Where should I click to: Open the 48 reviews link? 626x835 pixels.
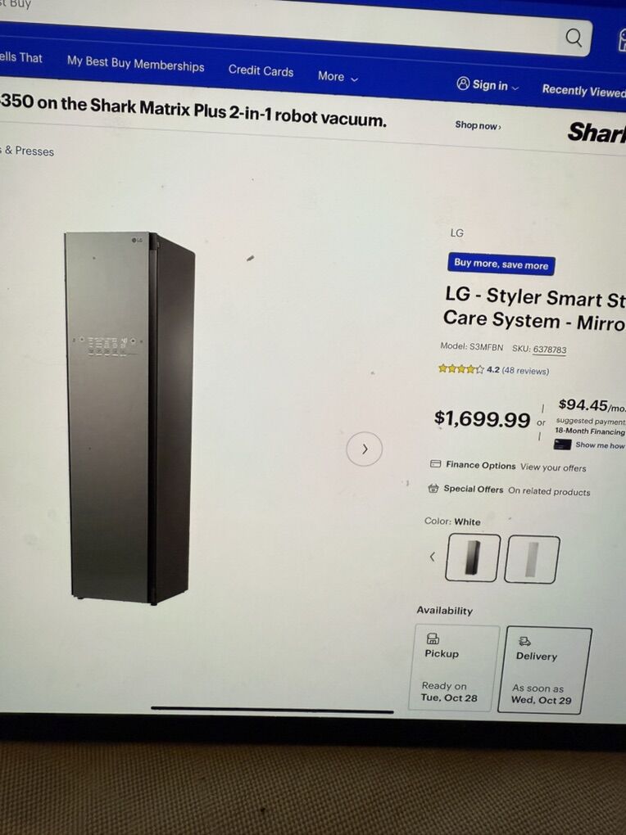525,371
